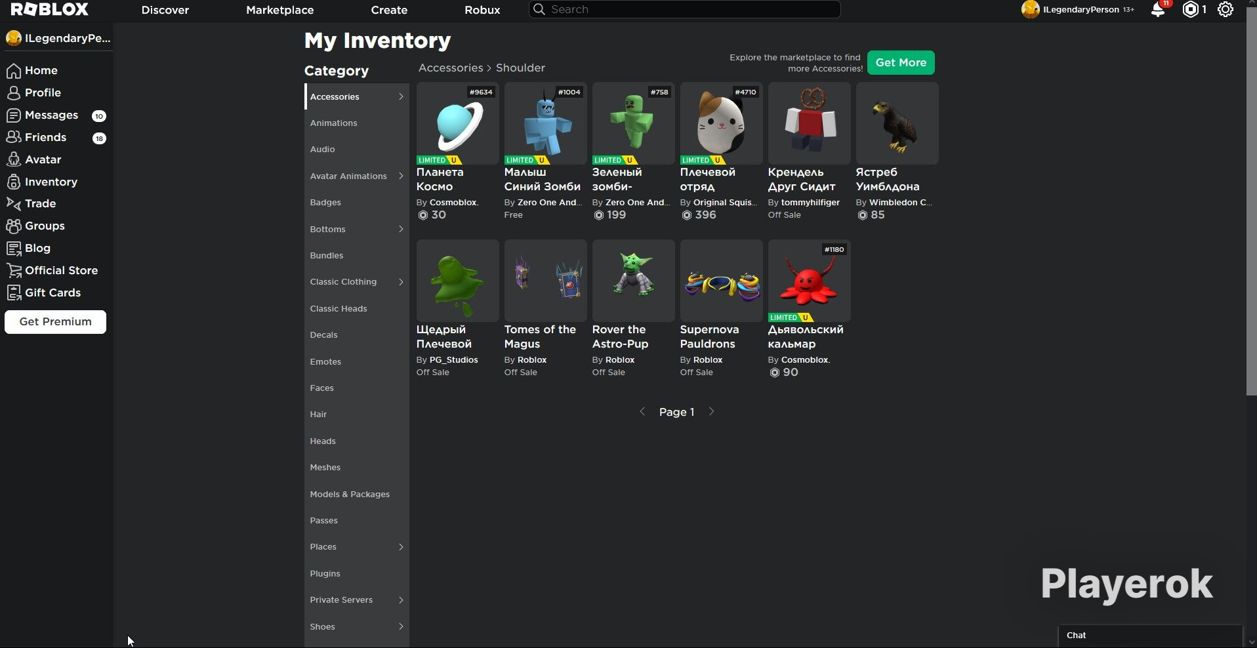Click the Groups sidebar icon
This screenshot has height=648, width=1257.
click(14, 226)
